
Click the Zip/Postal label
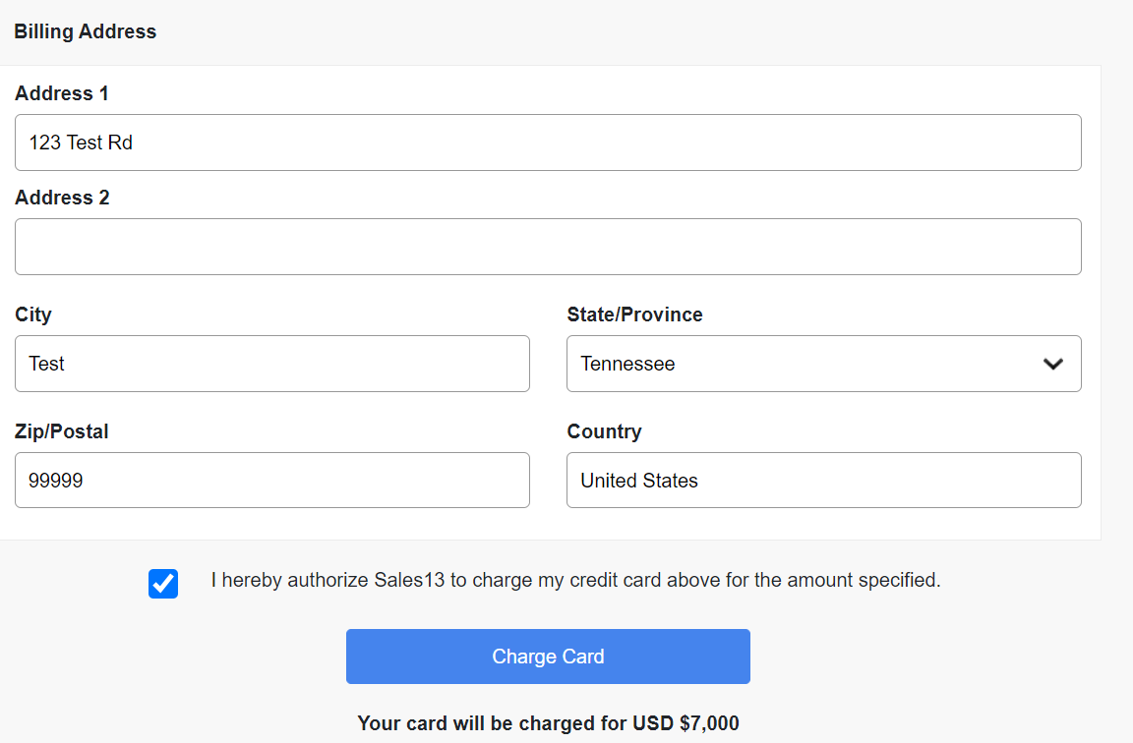click(x=62, y=431)
